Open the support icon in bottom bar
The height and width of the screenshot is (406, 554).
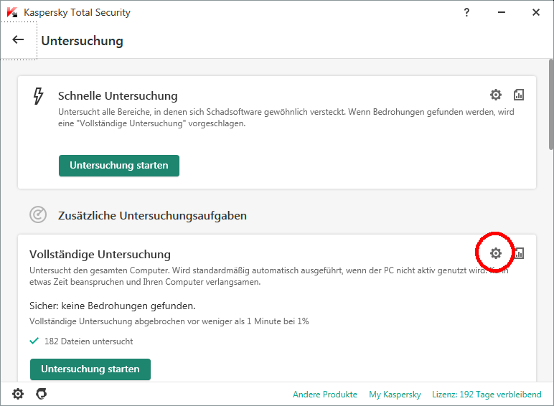point(41,394)
